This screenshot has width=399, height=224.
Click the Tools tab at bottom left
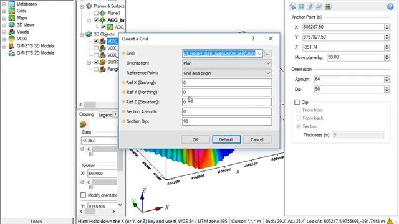click(36, 222)
